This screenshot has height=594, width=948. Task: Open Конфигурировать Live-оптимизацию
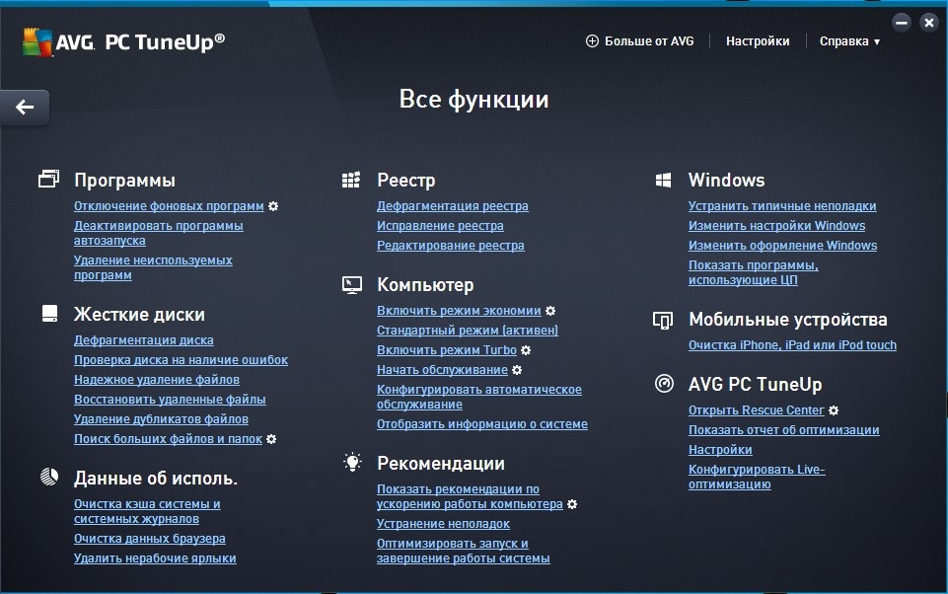[x=757, y=477]
